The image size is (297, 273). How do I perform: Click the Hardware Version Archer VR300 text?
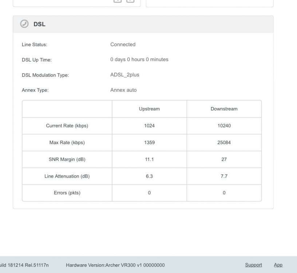click(115, 265)
